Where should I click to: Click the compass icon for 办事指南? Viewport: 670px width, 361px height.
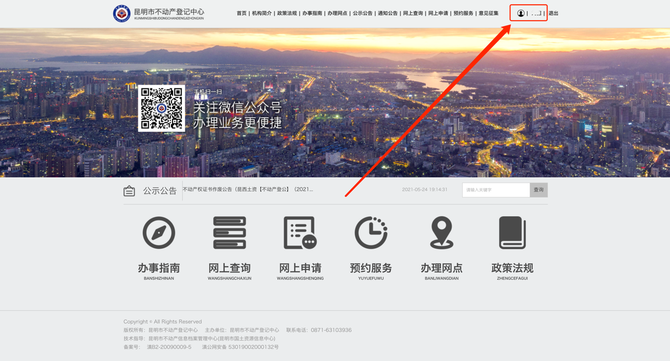pos(159,233)
